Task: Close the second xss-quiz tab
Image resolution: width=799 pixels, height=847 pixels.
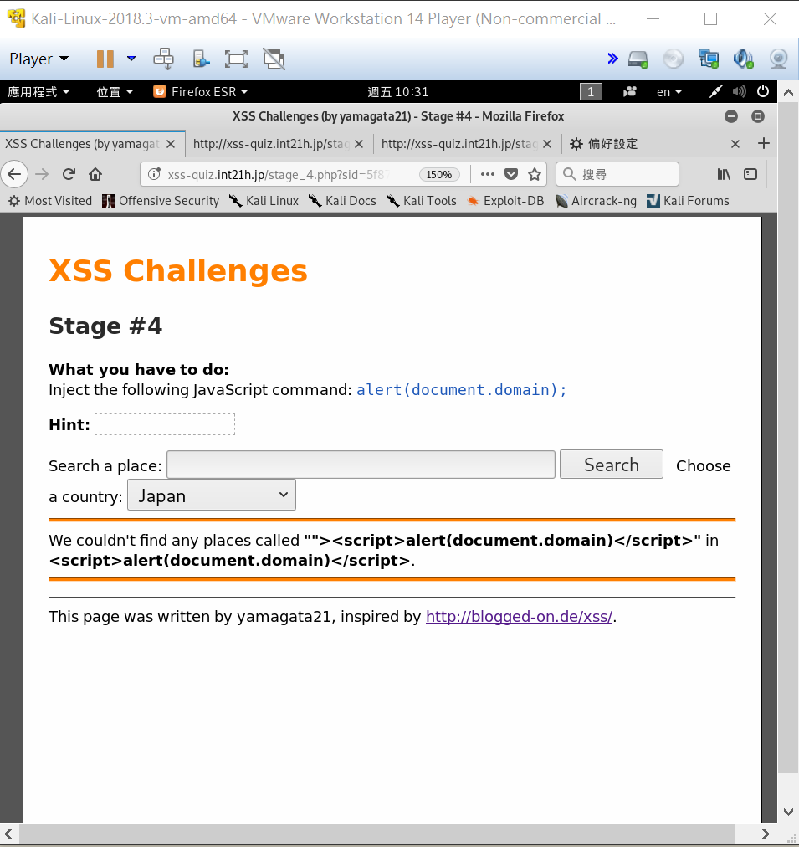Action: pos(359,144)
